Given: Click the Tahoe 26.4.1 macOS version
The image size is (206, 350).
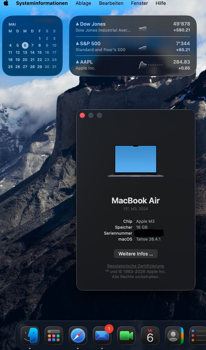Looking at the screenshot, I should click(x=148, y=239).
